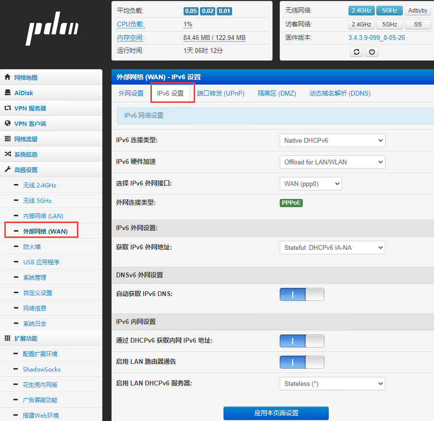Click the PPPoE status badge
This screenshot has width=434, height=421.
291,203
